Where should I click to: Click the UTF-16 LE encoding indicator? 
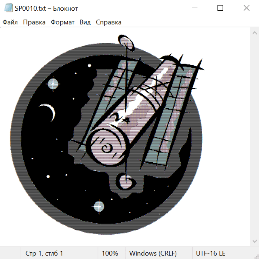pyautogui.click(x=210, y=253)
